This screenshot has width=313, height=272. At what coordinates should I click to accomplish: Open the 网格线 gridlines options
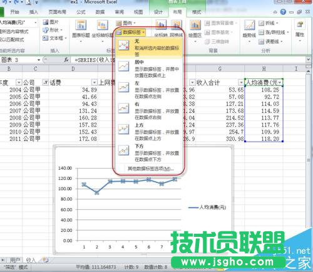[x=176, y=28]
